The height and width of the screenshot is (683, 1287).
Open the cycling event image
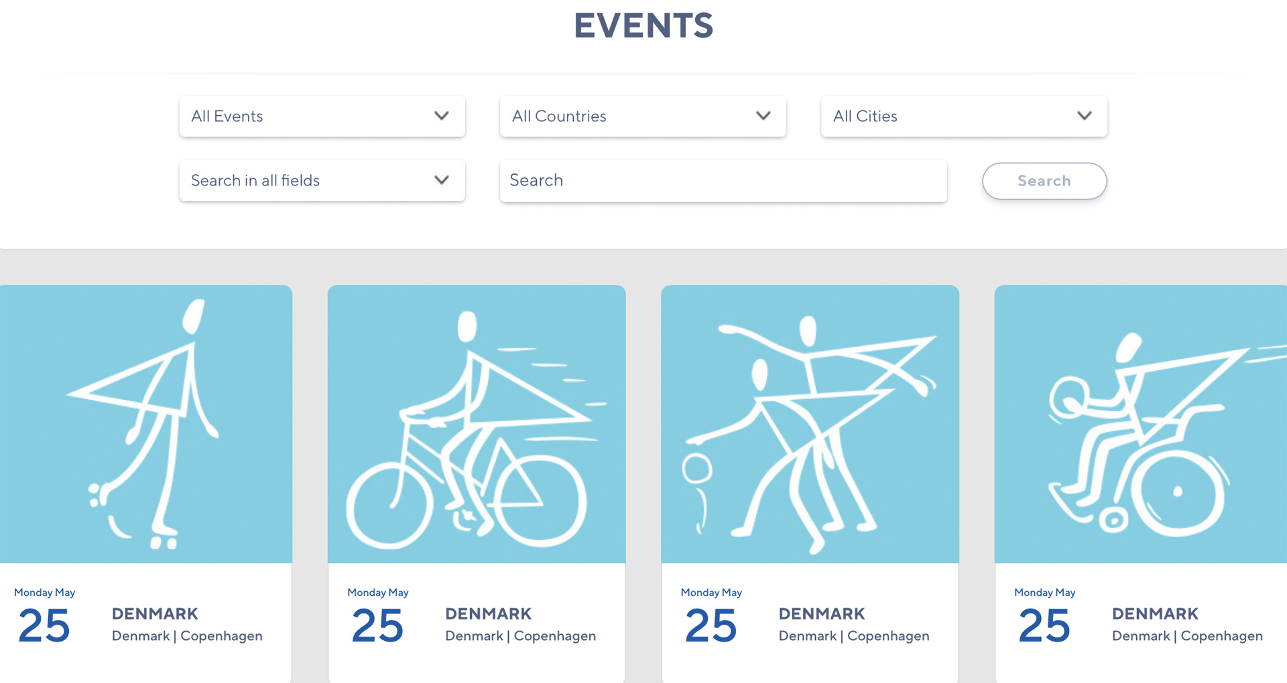(x=477, y=424)
